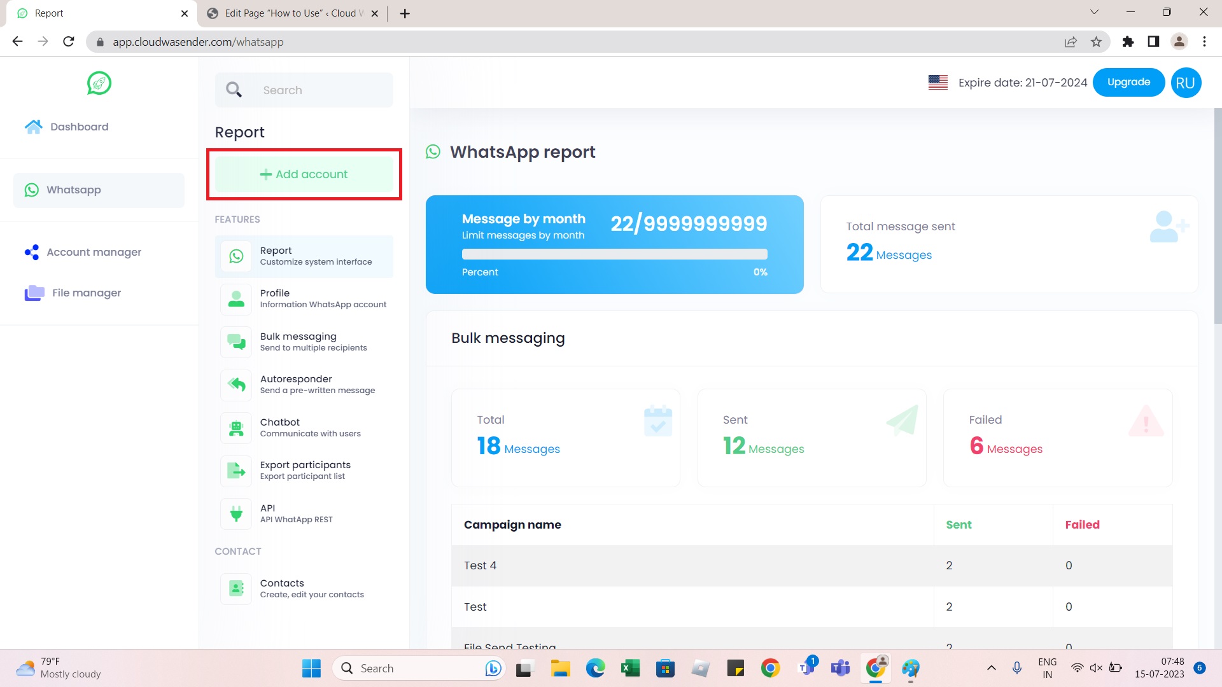
Task: Click the sidebar Search input field
Action: [x=304, y=90]
